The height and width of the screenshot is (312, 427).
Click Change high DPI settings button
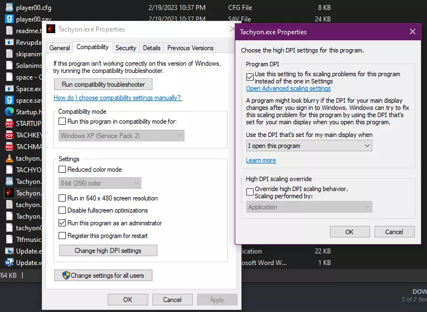pyautogui.click(x=108, y=251)
